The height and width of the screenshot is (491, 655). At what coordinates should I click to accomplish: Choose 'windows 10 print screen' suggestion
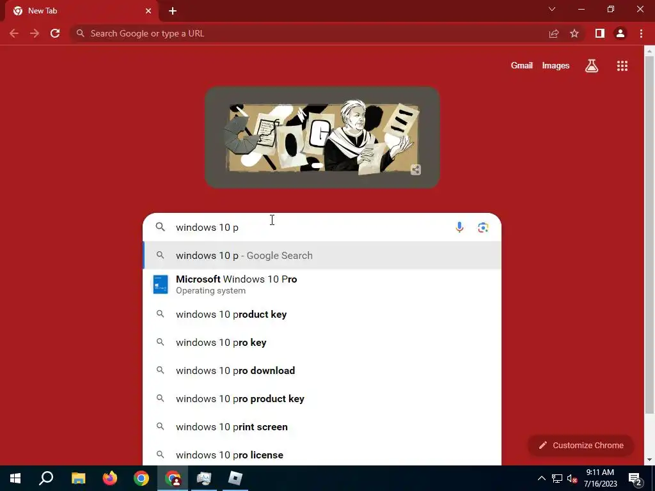(x=322, y=426)
